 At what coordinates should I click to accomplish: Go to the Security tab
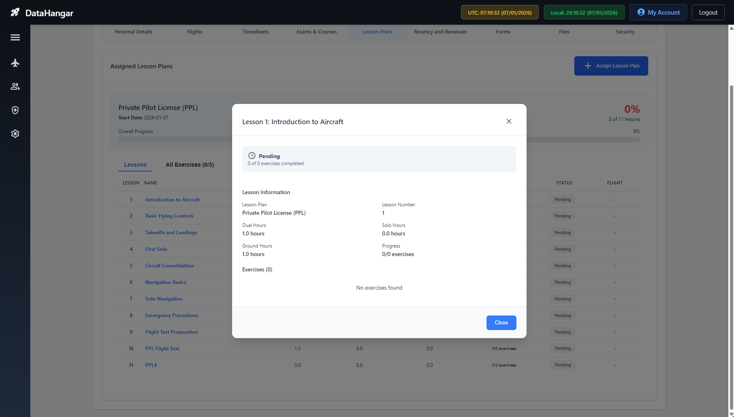(625, 32)
